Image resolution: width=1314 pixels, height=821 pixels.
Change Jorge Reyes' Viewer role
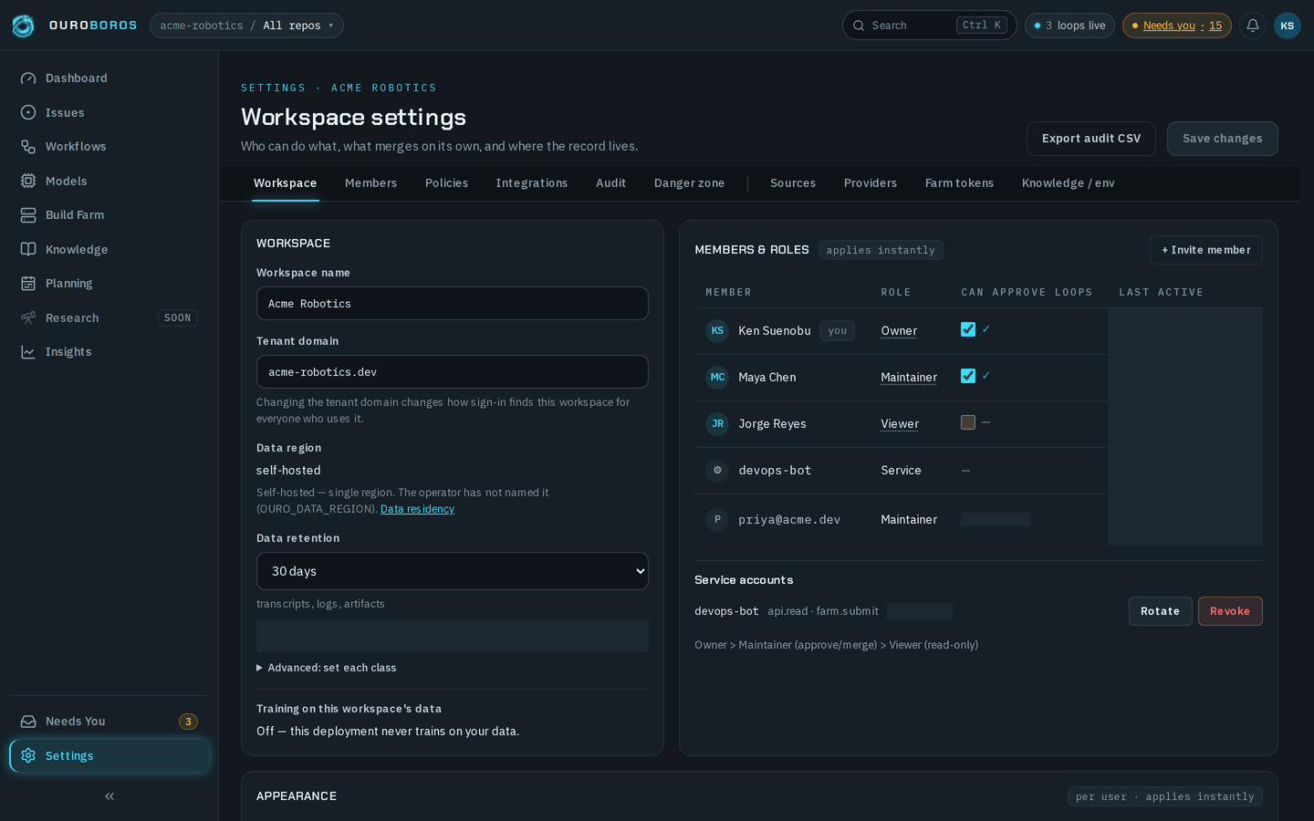[900, 424]
